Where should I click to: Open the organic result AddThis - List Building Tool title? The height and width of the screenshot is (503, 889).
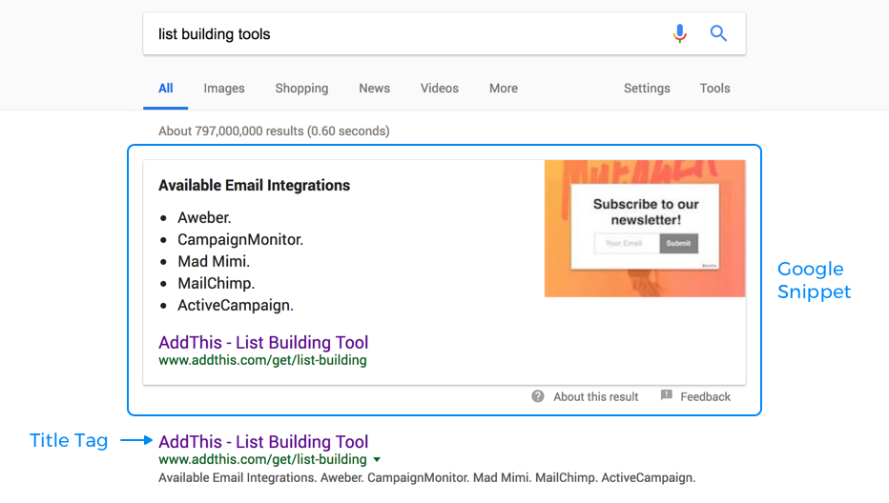click(263, 441)
